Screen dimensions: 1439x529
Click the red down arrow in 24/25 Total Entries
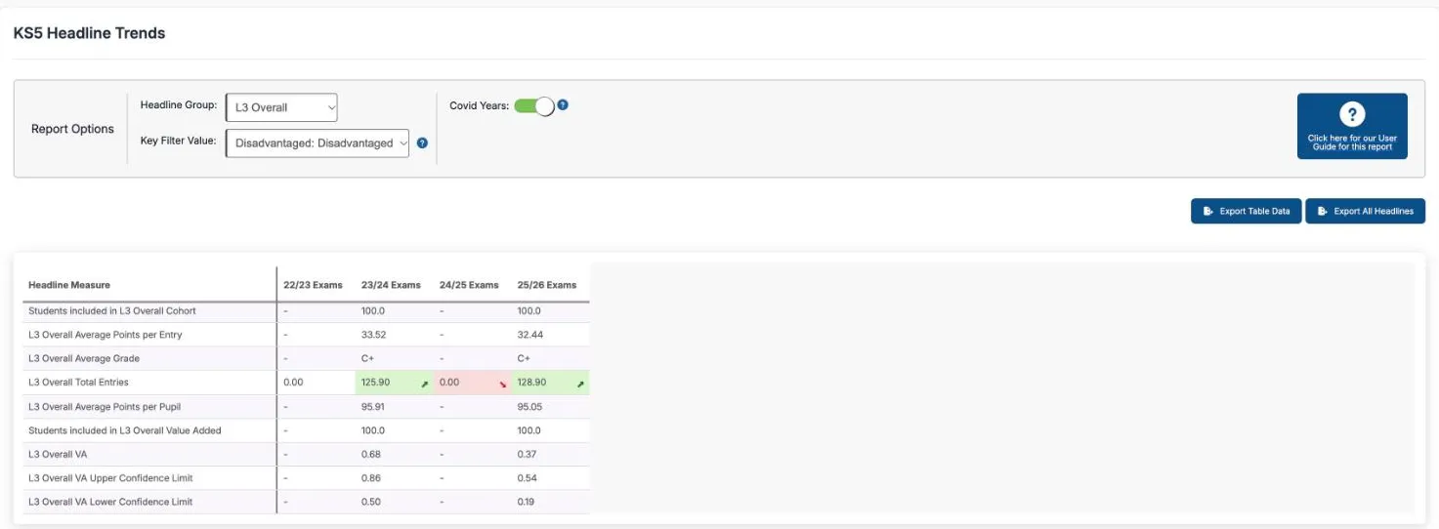coord(503,384)
